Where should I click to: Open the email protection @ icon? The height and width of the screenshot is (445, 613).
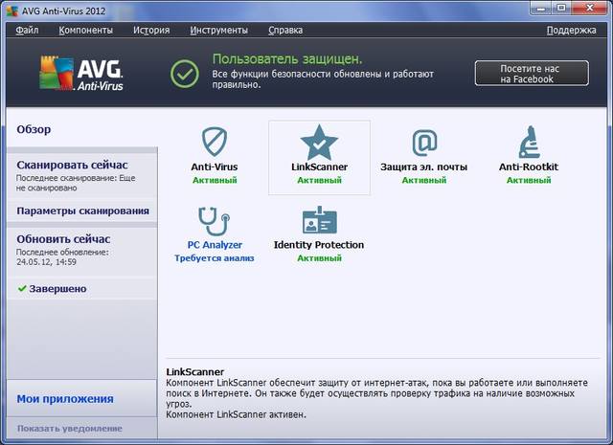pyautogui.click(x=424, y=143)
